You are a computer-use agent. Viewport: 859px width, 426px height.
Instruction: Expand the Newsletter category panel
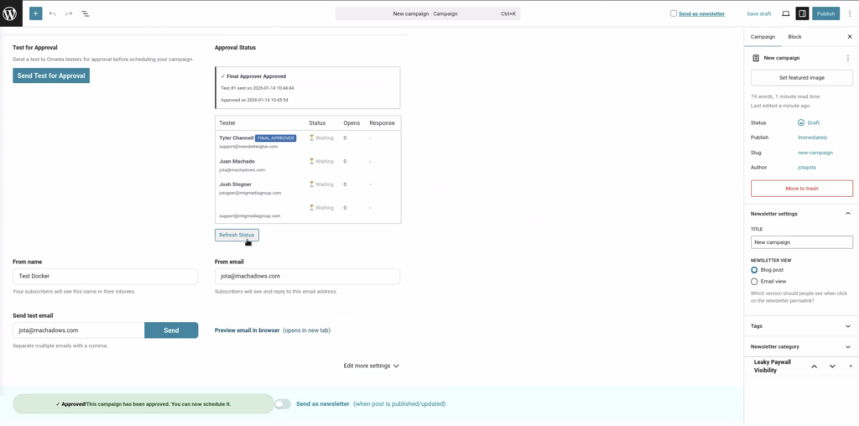click(x=847, y=346)
